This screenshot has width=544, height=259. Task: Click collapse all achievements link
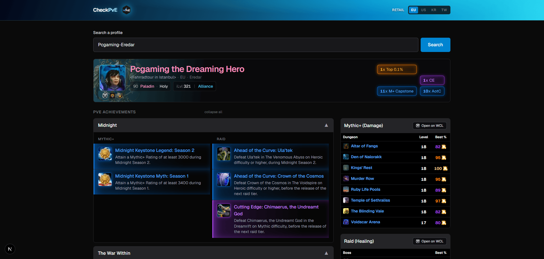[213, 112]
